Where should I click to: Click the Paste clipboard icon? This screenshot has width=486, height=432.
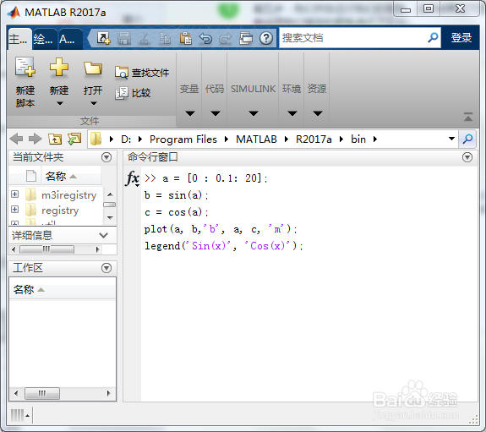(x=185, y=38)
